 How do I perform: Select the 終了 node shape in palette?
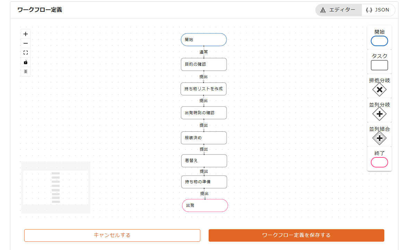pyautogui.click(x=379, y=162)
